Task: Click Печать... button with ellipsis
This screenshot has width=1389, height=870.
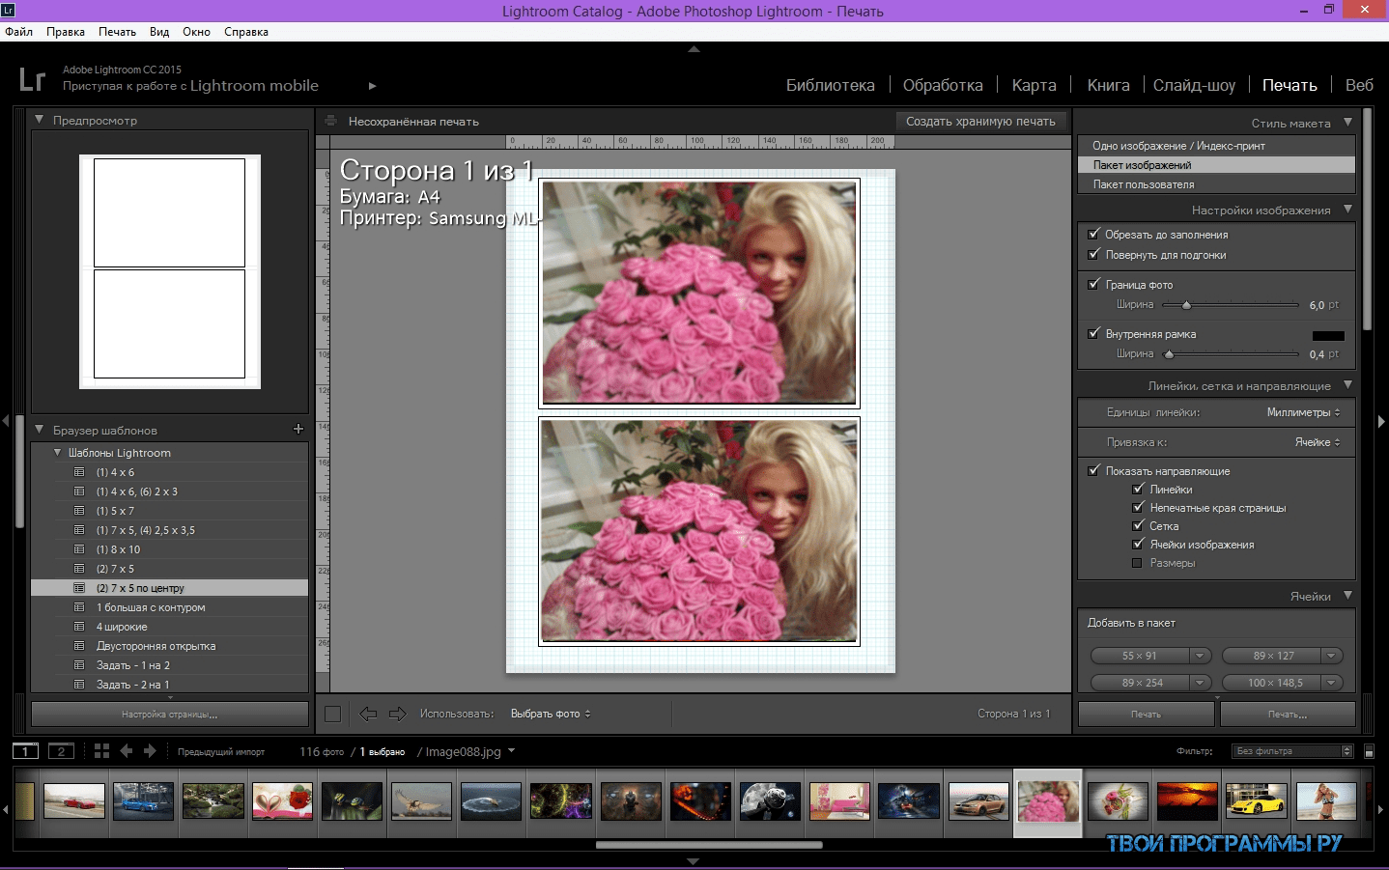Action: tap(1288, 715)
